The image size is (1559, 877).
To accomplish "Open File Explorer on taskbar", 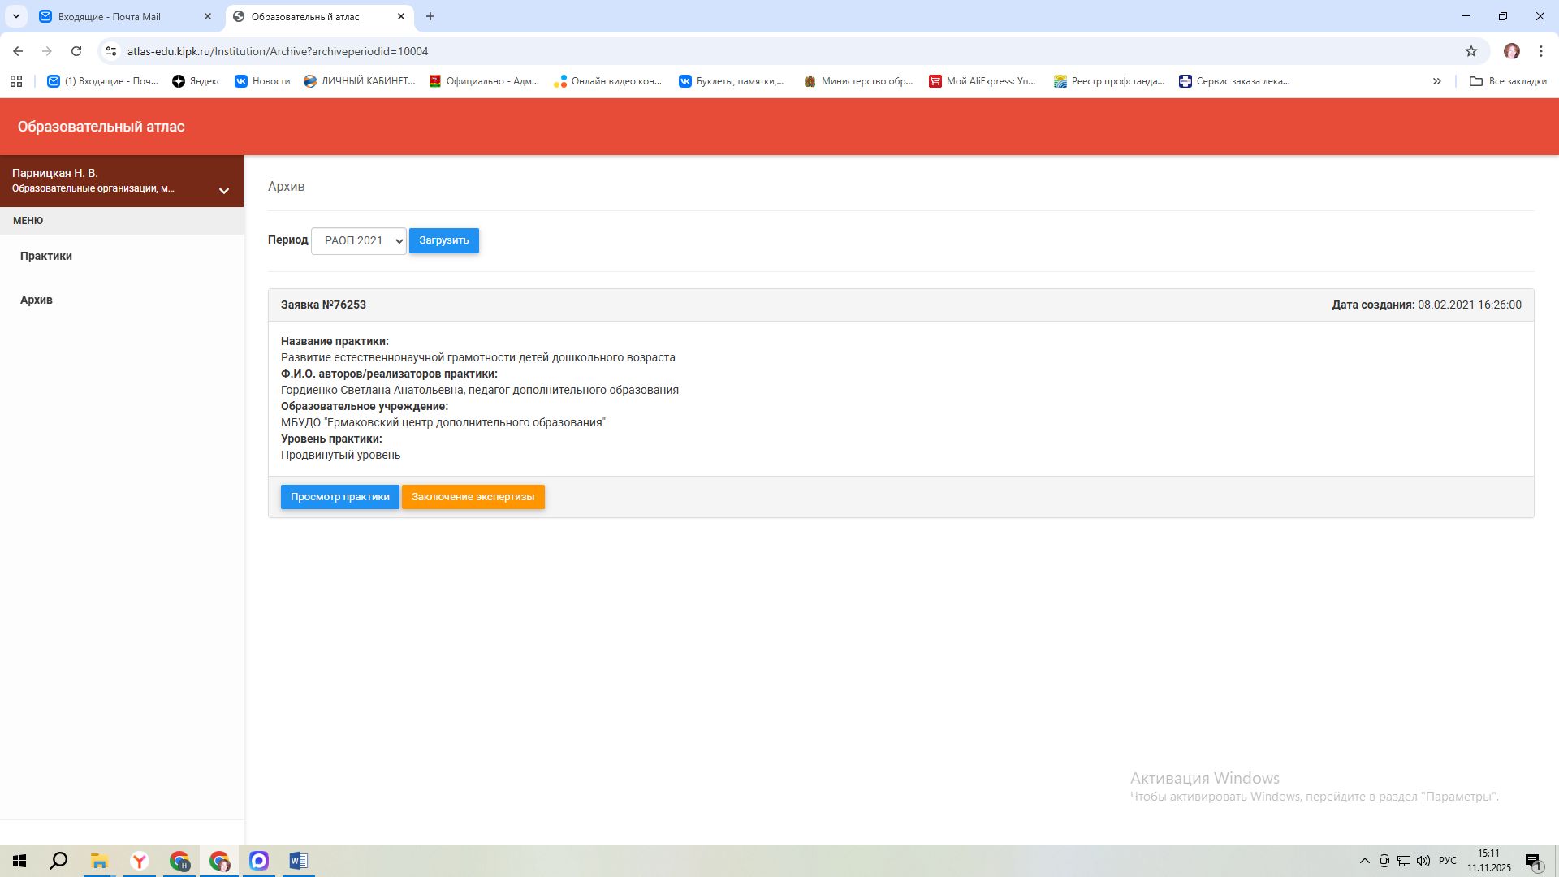I will pos(99,861).
